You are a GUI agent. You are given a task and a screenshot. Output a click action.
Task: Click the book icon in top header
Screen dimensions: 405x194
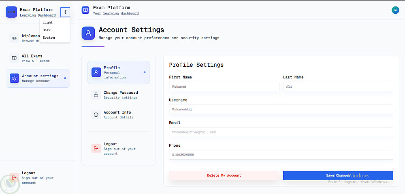pyautogui.click(x=85, y=10)
